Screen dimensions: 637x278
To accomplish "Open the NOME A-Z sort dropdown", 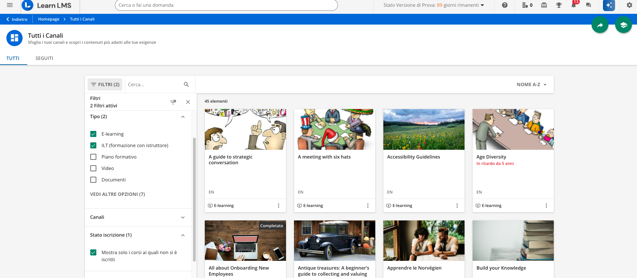I will pyautogui.click(x=531, y=84).
